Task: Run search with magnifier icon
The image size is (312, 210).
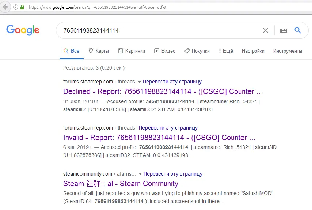Action: 298,30
